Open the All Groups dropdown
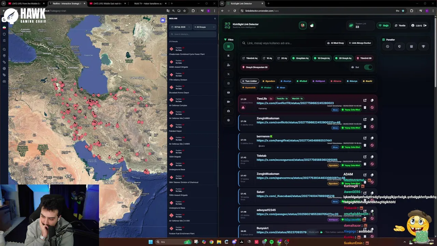This screenshot has height=246, width=437. (205, 27)
